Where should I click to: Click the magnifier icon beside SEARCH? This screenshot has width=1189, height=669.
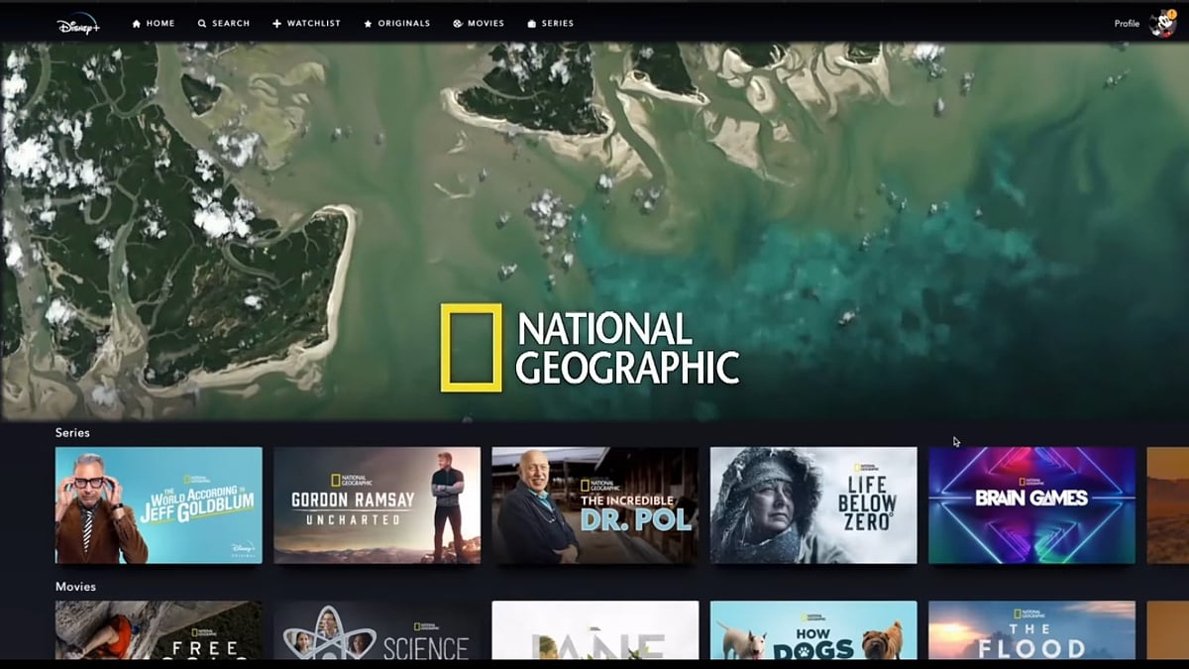(x=201, y=22)
